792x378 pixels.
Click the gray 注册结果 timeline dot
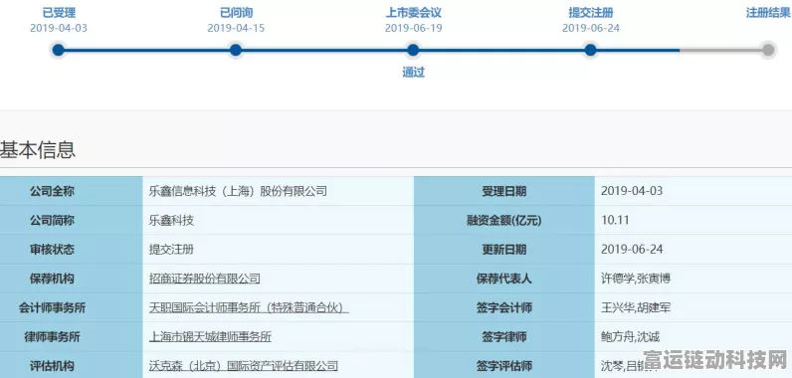(x=768, y=50)
